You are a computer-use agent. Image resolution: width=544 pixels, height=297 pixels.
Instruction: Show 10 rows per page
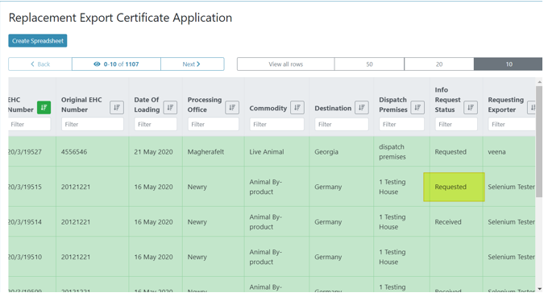coord(509,64)
